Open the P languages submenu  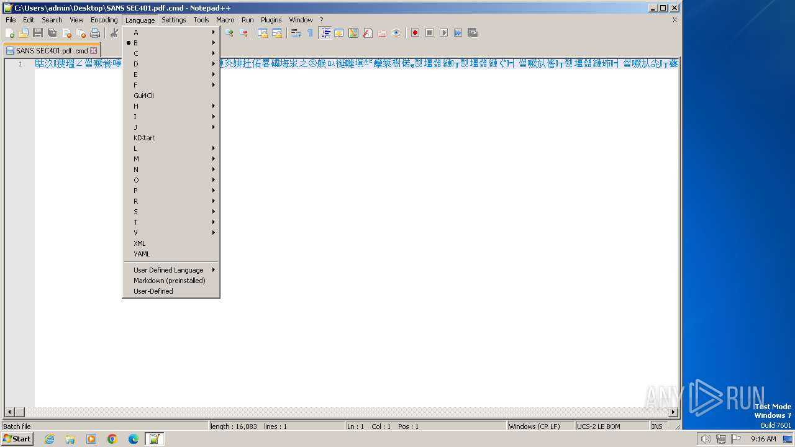coord(171,191)
